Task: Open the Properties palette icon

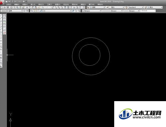Action: [65, 7]
